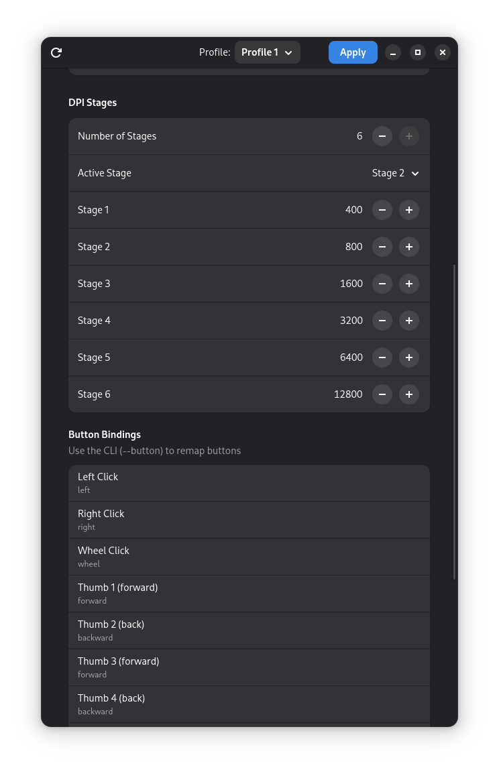Screen dimensions: 499x772
Task: Increase Stage 2 DPI with plus button
Action: click(x=408, y=247)
